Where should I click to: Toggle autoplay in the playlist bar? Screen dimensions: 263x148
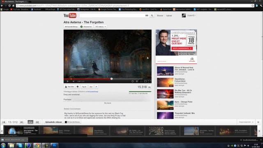tap(30, 122)
